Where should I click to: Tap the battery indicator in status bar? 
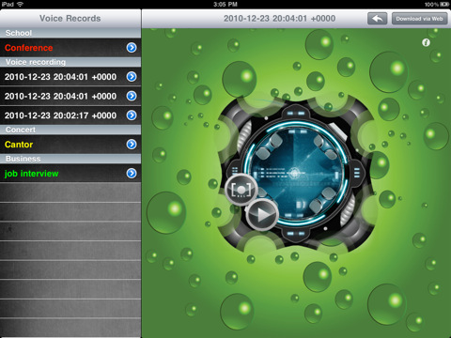coord(444,5)
